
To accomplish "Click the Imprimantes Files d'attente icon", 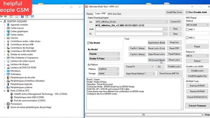I will (8, 58).
